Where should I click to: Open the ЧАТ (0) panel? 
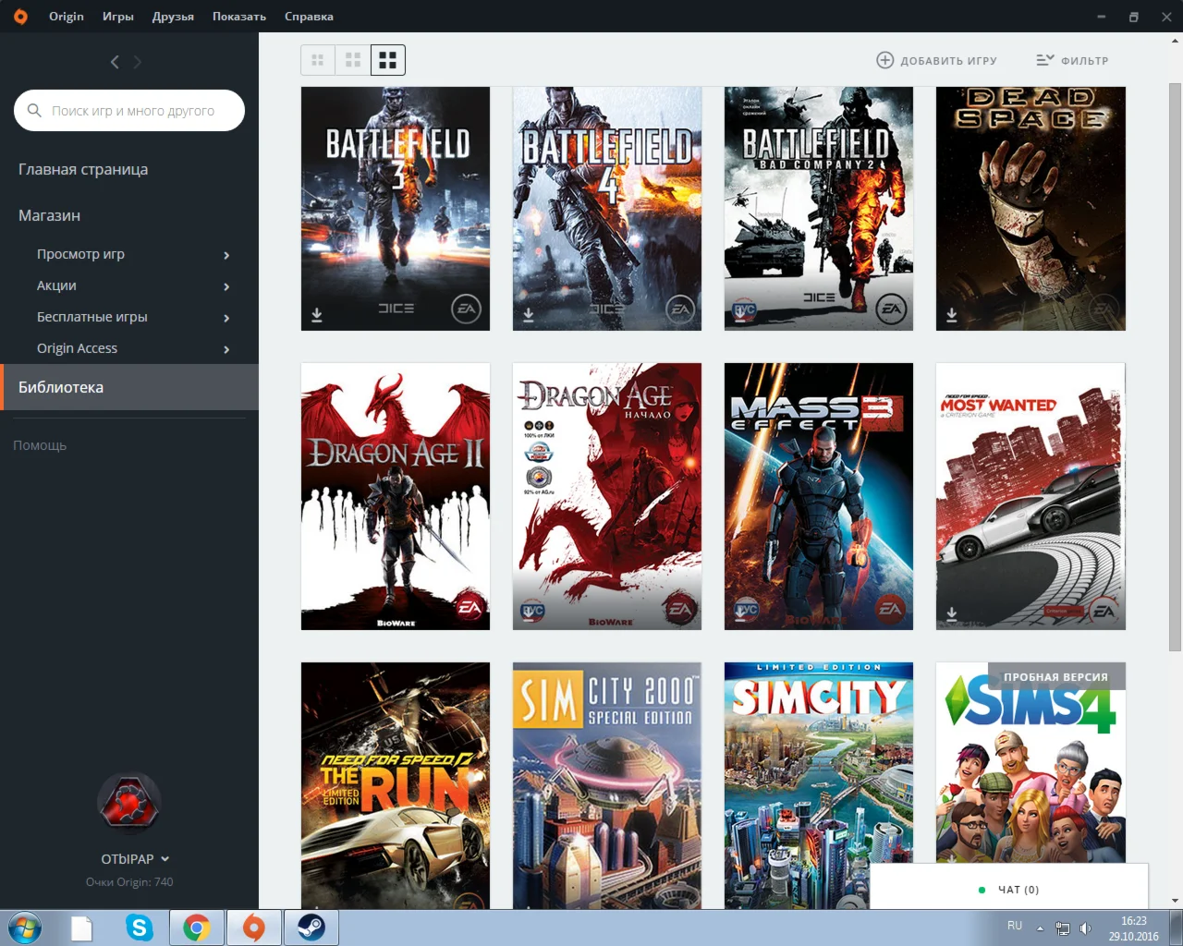[1019, 889]
